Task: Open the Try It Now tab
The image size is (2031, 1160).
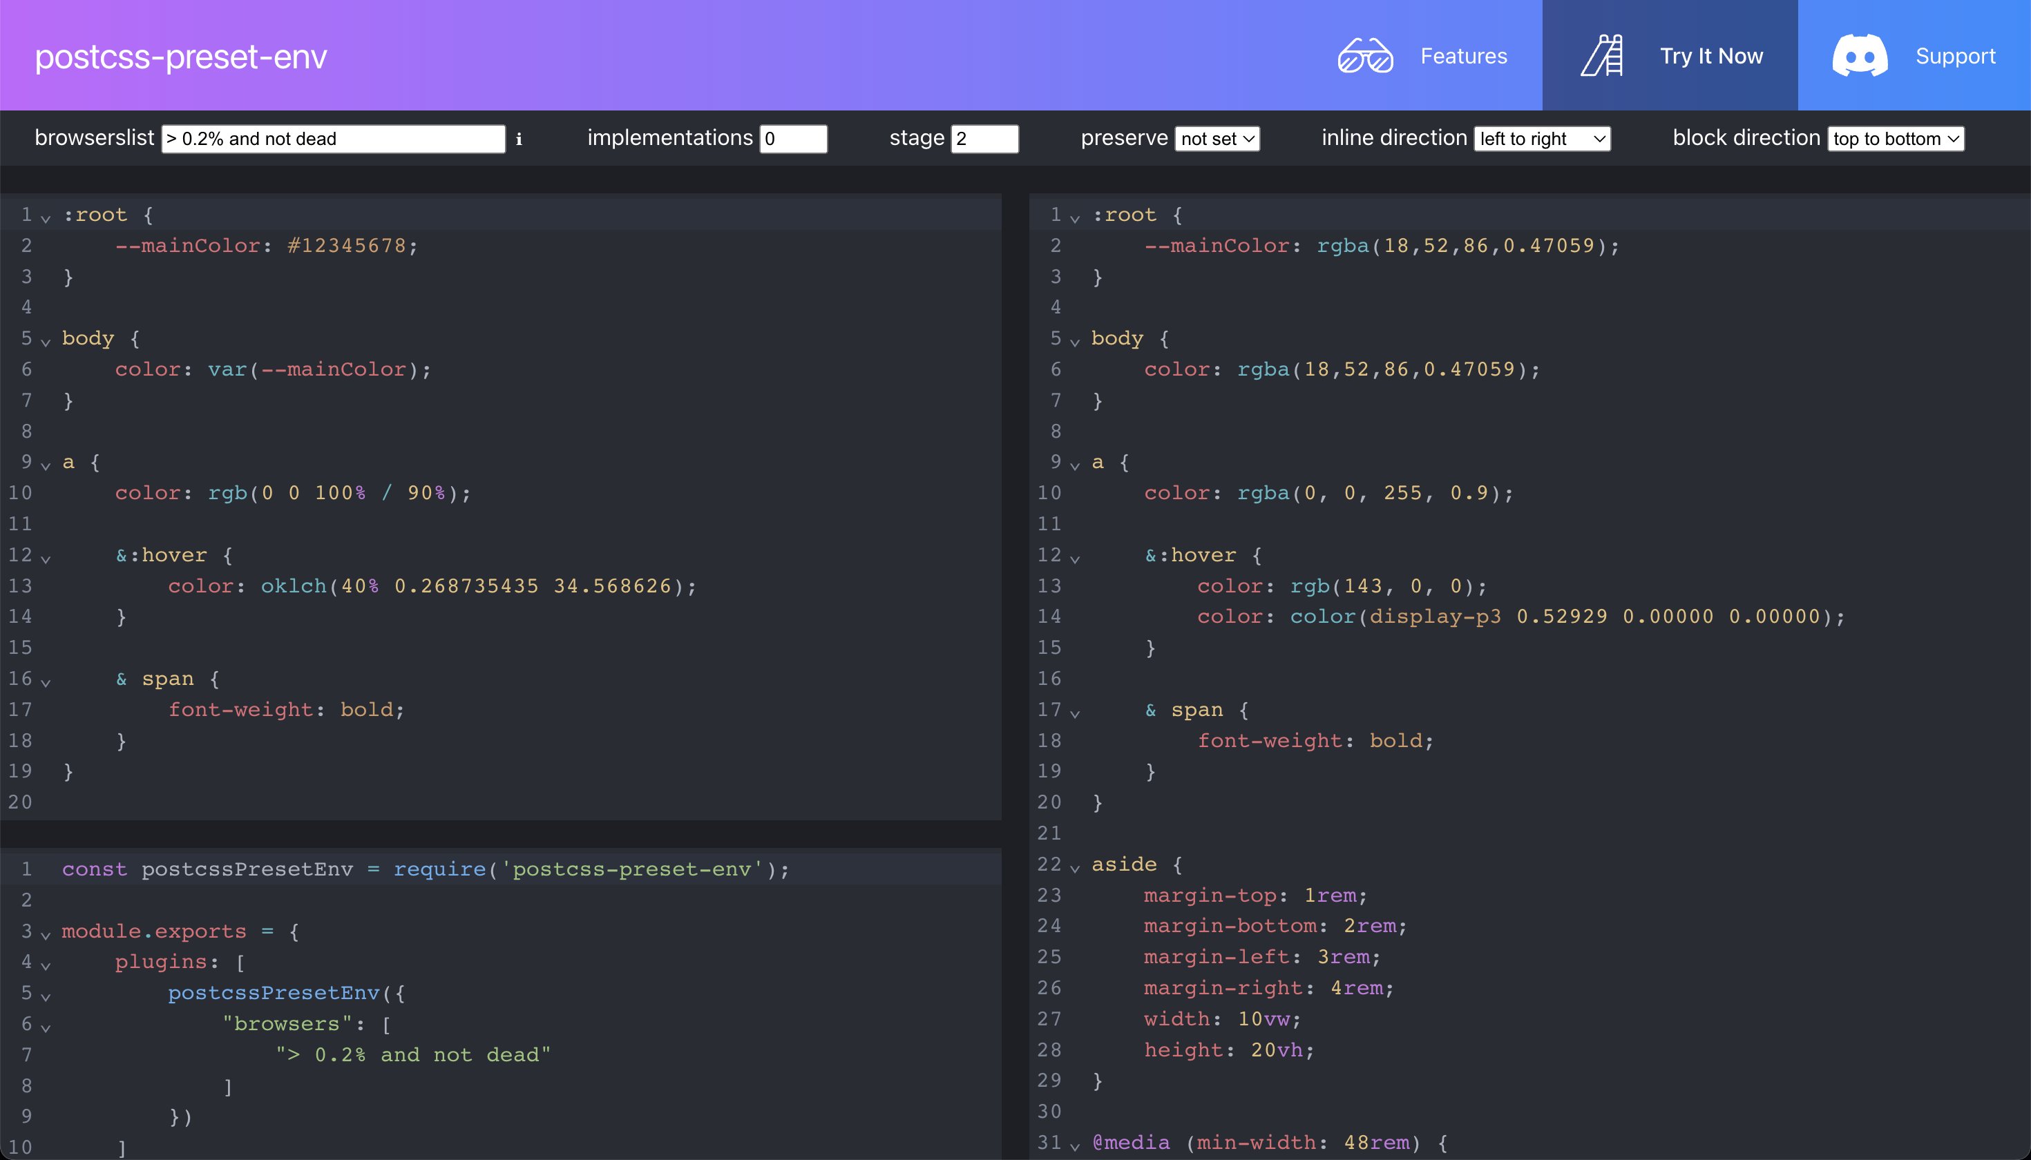Action: [x=1670, y=56]
